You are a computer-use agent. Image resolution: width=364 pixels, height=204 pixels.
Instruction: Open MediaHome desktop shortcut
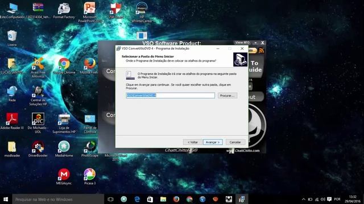64,149
